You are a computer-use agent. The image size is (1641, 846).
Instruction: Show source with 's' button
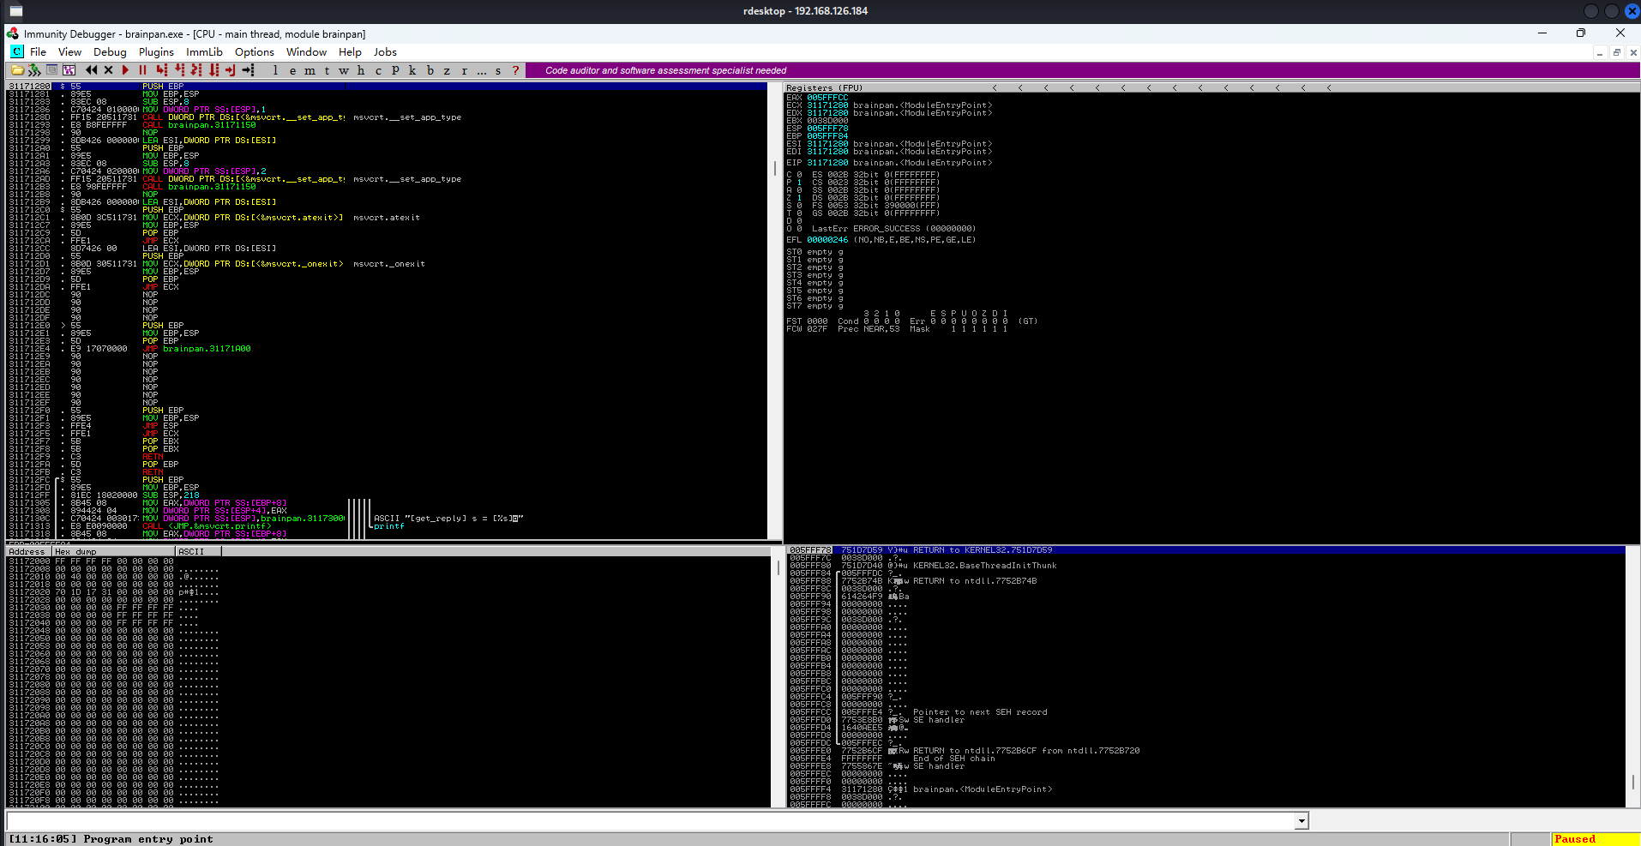[x=498, y=70]
